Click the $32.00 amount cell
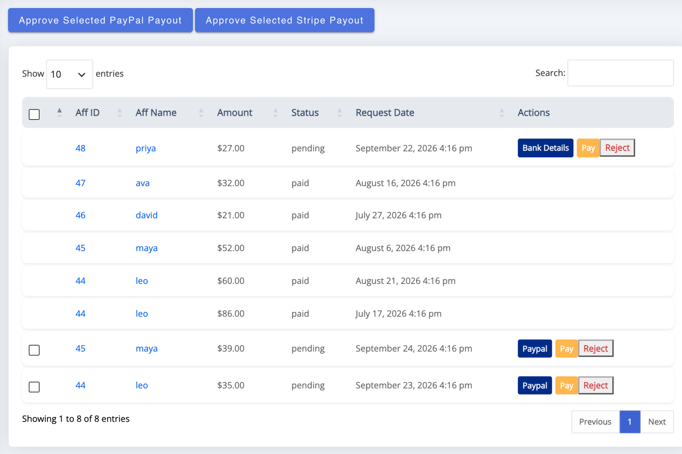This screenshot has height=454, width=682. point(231,183)
